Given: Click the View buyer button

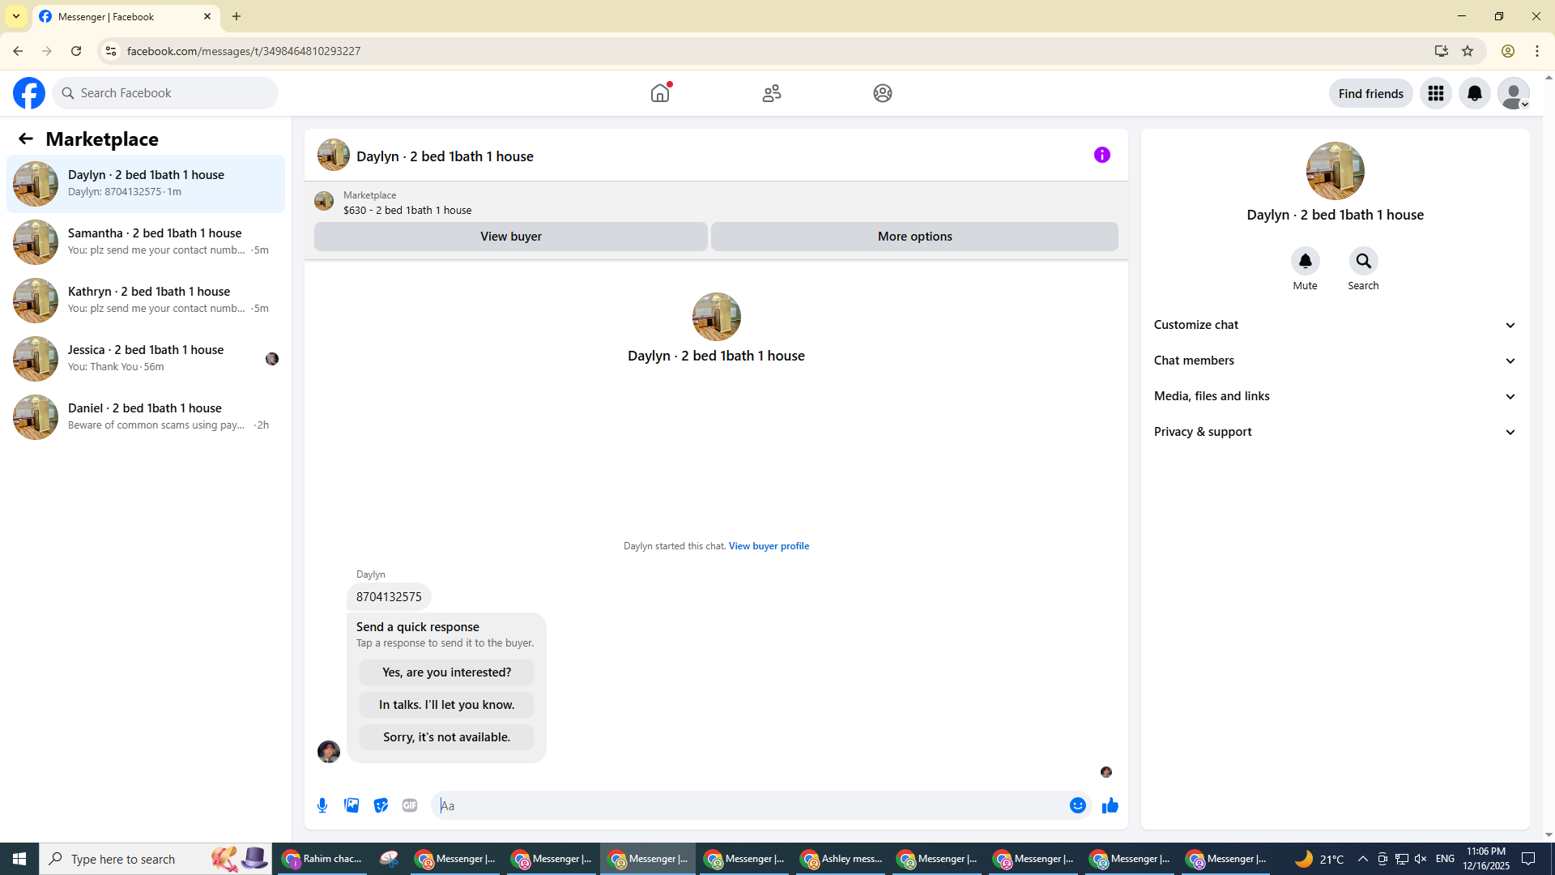Looking at the screenshot, I should (511, 237).
